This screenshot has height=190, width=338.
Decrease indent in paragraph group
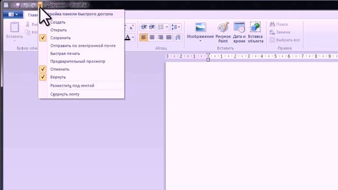(x=144, y=27)
